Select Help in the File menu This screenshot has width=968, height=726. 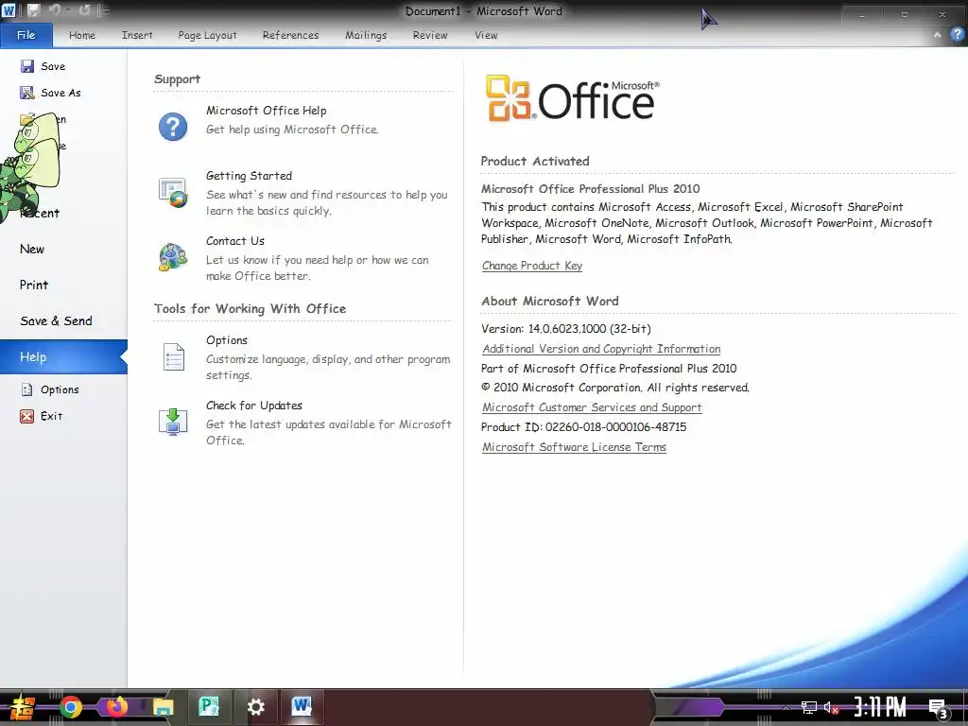coord(63,356)
